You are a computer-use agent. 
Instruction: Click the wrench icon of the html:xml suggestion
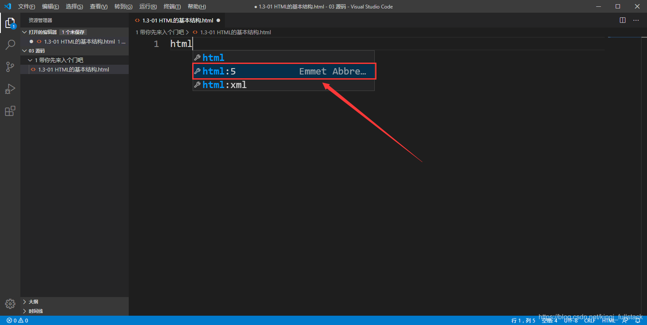(x=197, y=85)
